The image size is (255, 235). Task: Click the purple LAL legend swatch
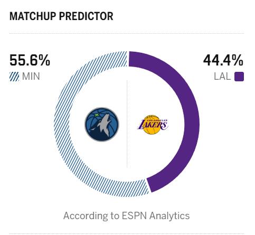(239, 77)
